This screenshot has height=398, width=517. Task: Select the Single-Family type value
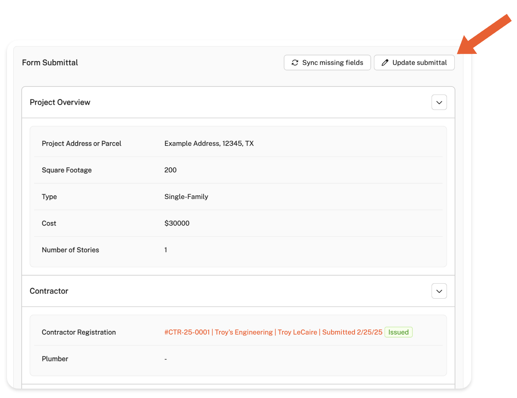(186, 197)
